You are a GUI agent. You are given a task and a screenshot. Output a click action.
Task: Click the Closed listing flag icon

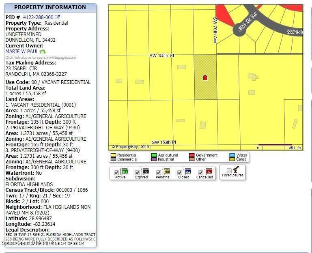tap(187, 172)
